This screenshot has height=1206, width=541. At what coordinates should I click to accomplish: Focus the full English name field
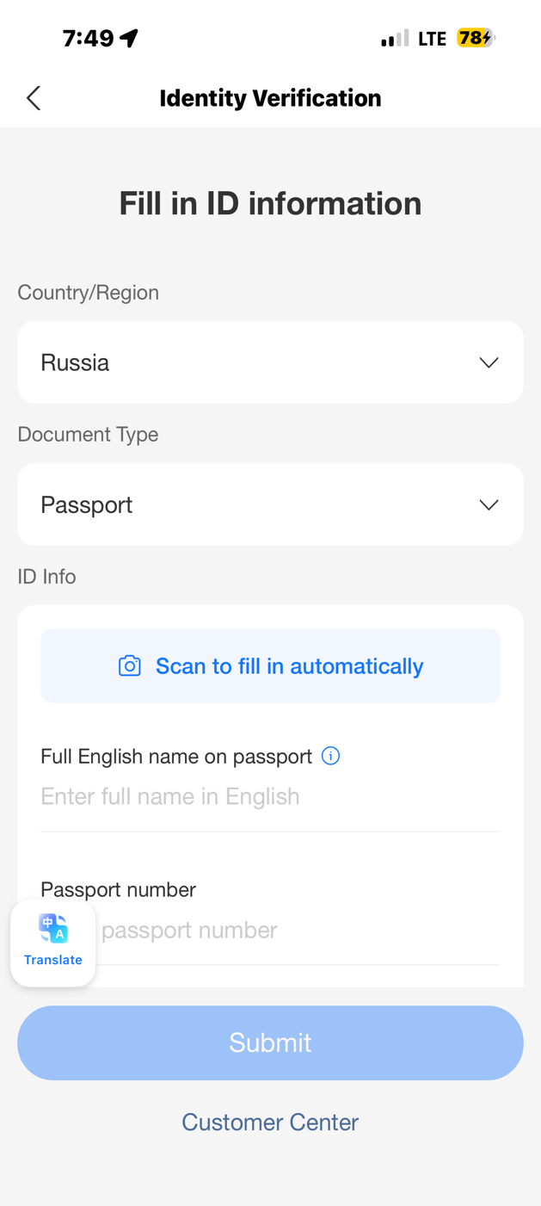pyautogui.click(x=270, y=796)
